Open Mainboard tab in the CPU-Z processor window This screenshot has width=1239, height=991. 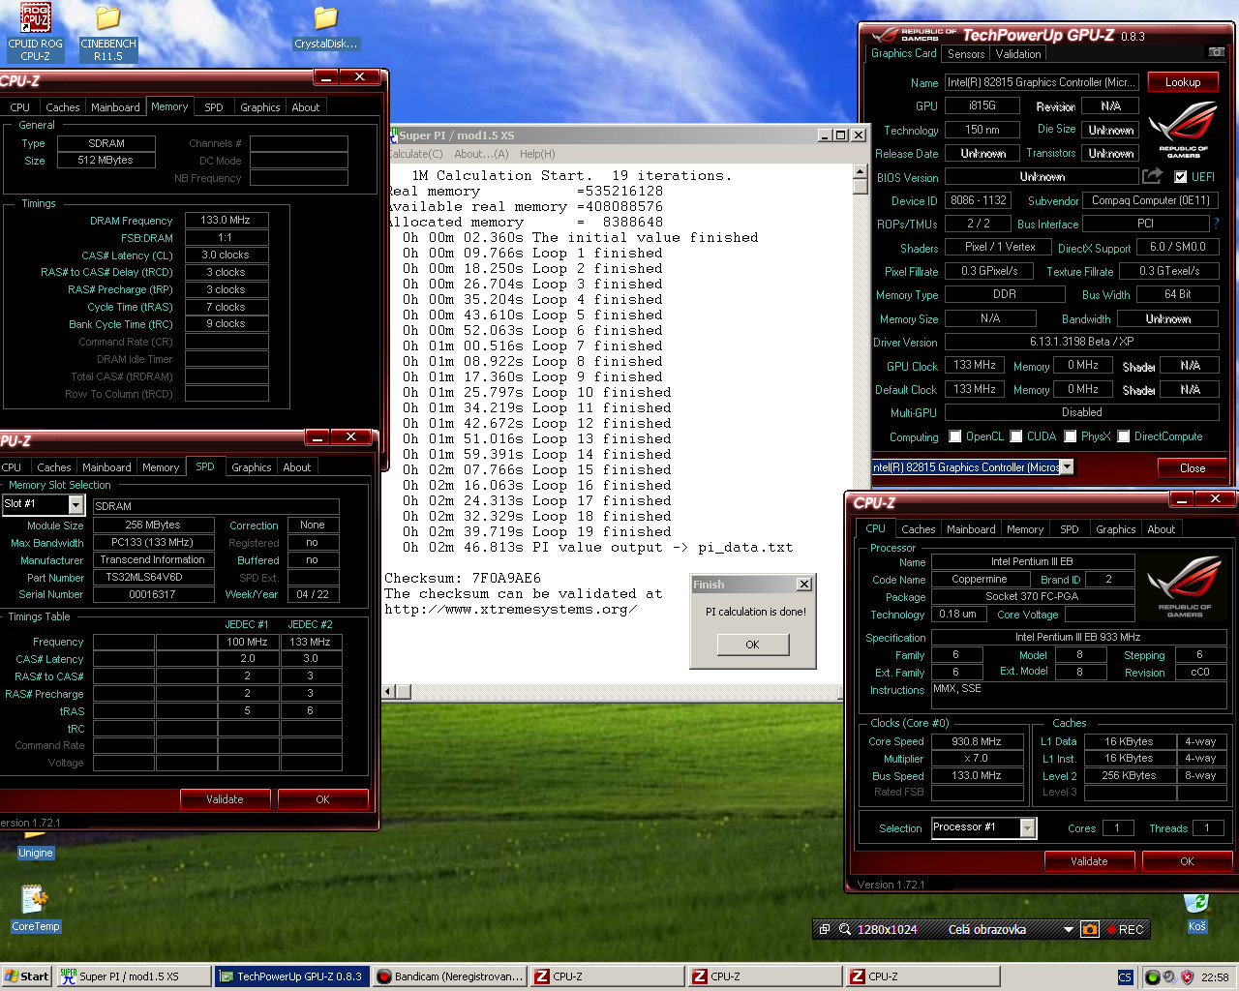pos(971,529)
